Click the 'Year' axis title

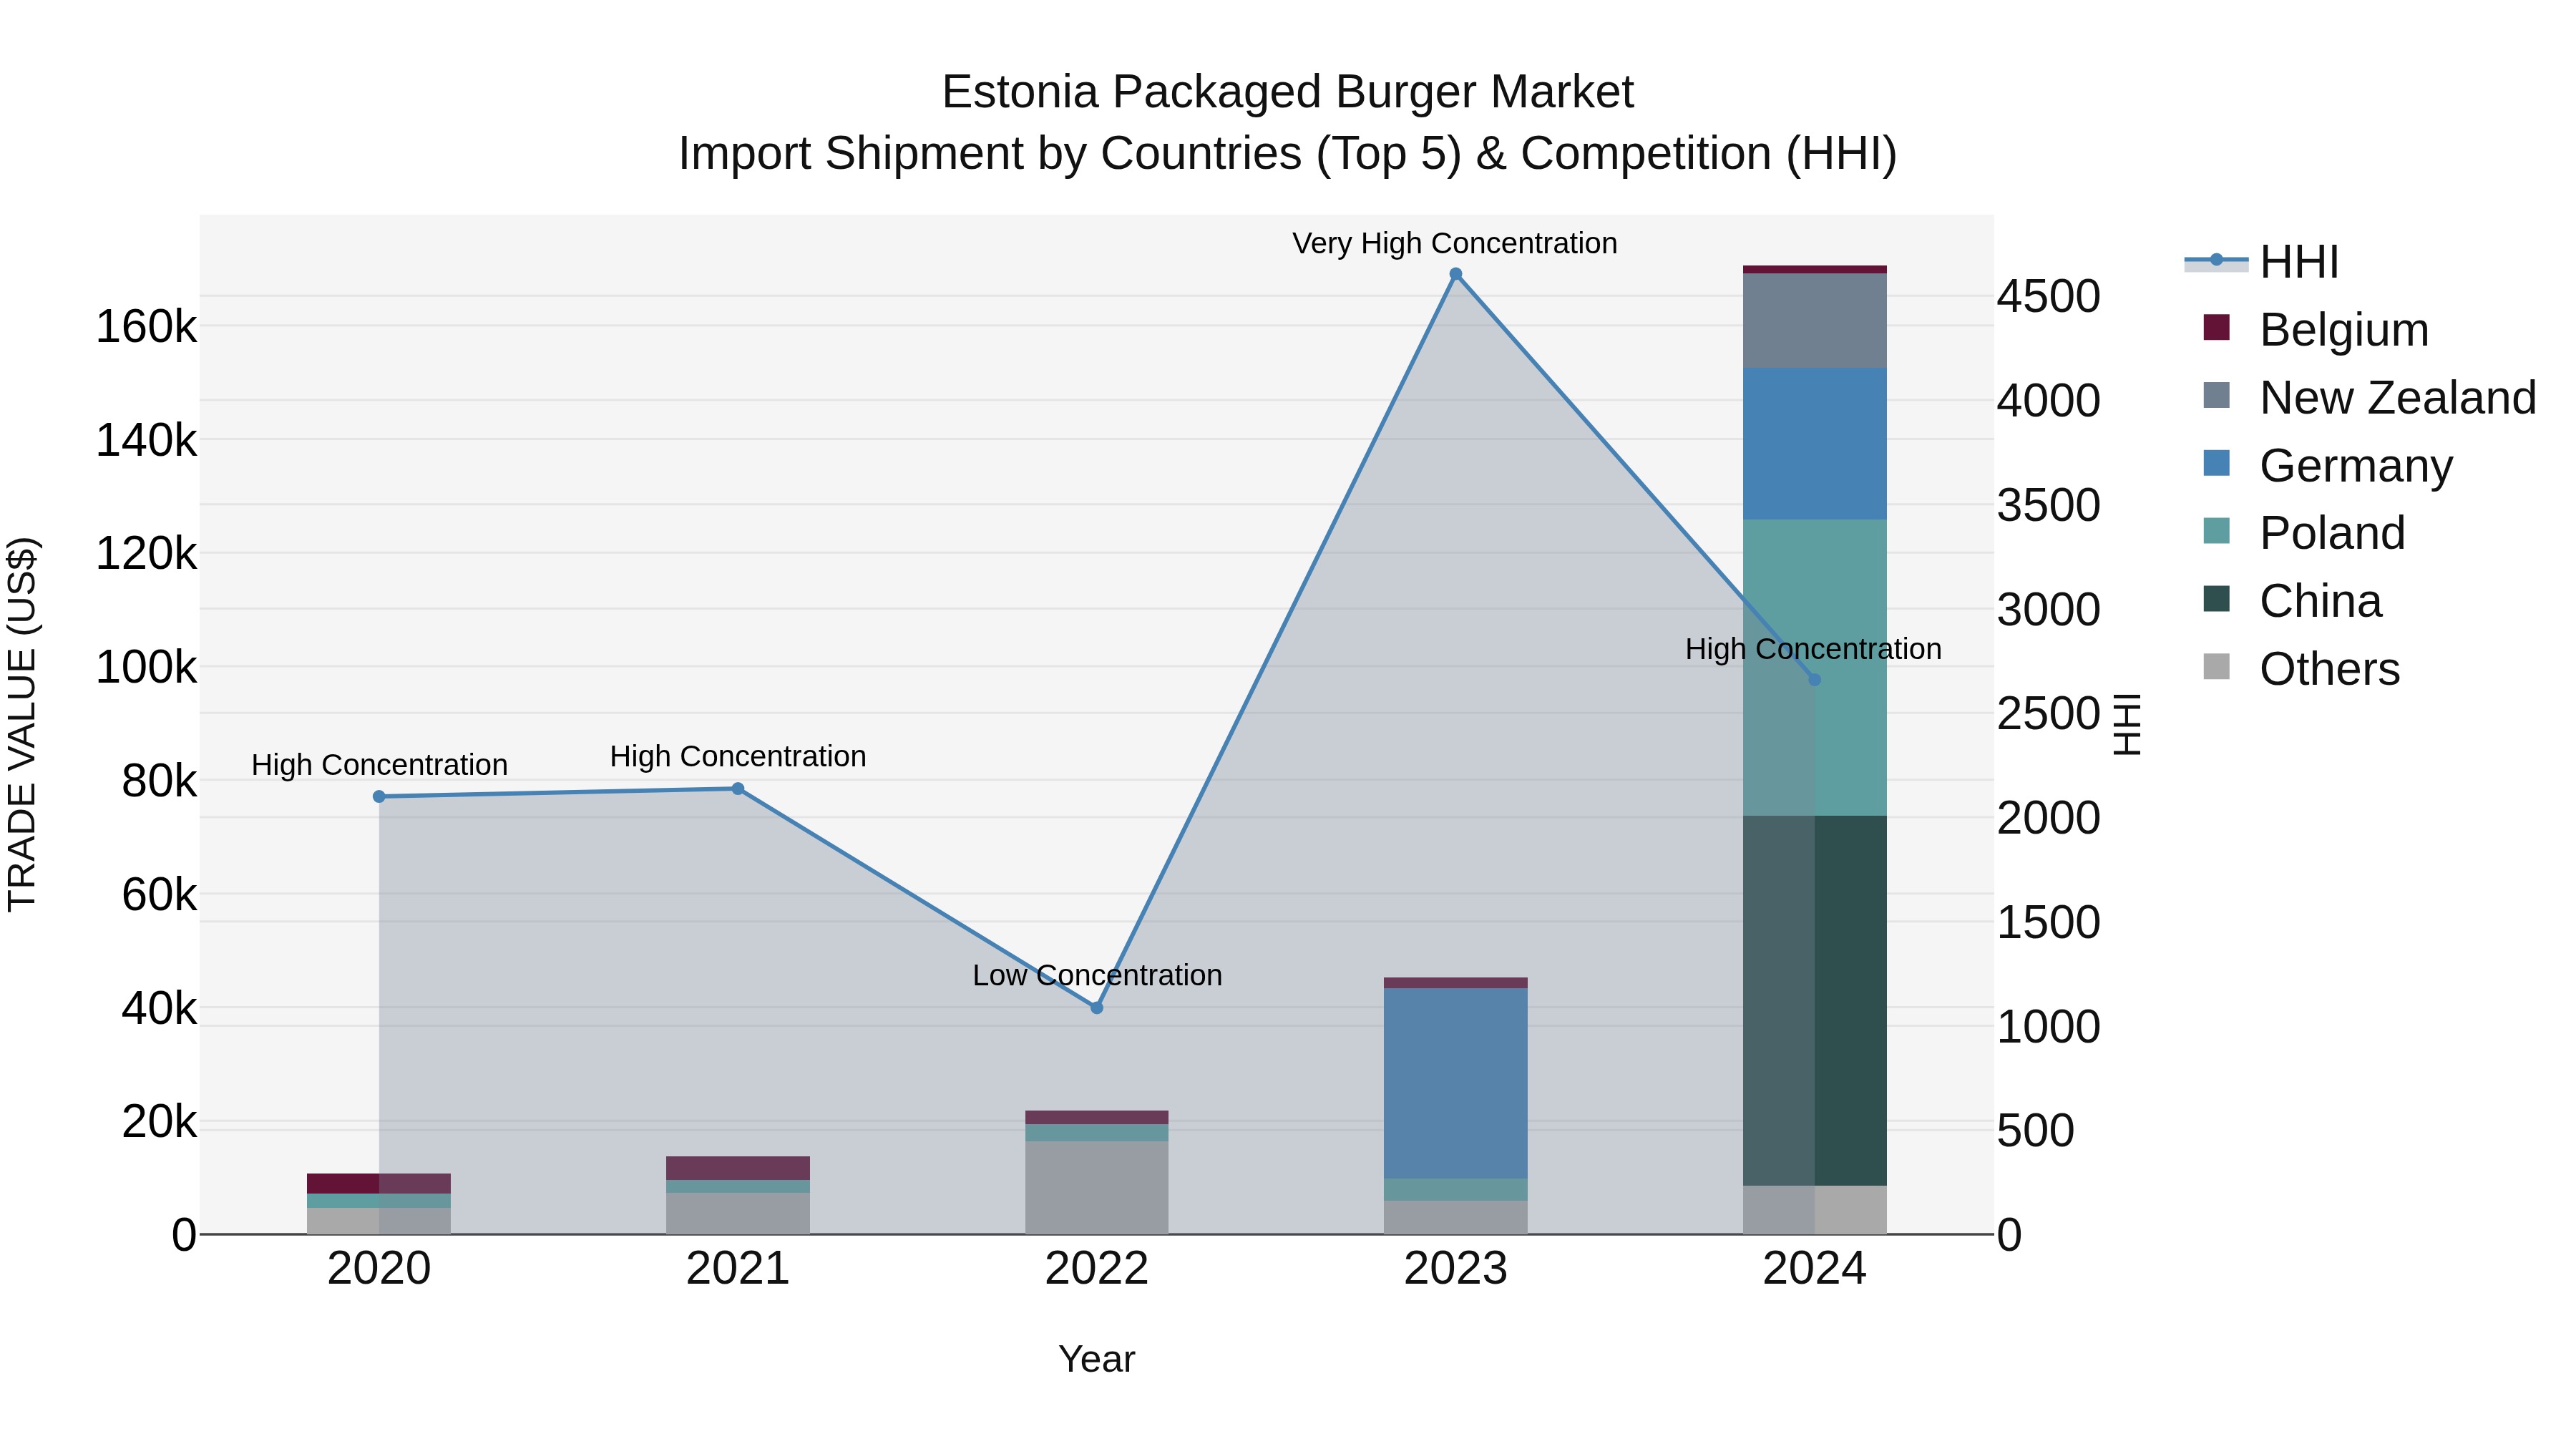pyautogui.click(x=1097, y=1360)
